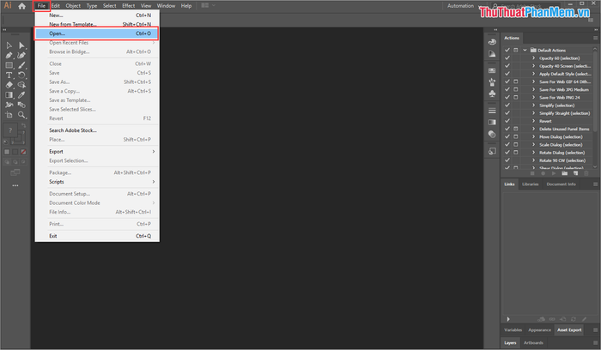Choose New... from the File menu
This screenshot has height=350, width=601.
tap(97, 15)
